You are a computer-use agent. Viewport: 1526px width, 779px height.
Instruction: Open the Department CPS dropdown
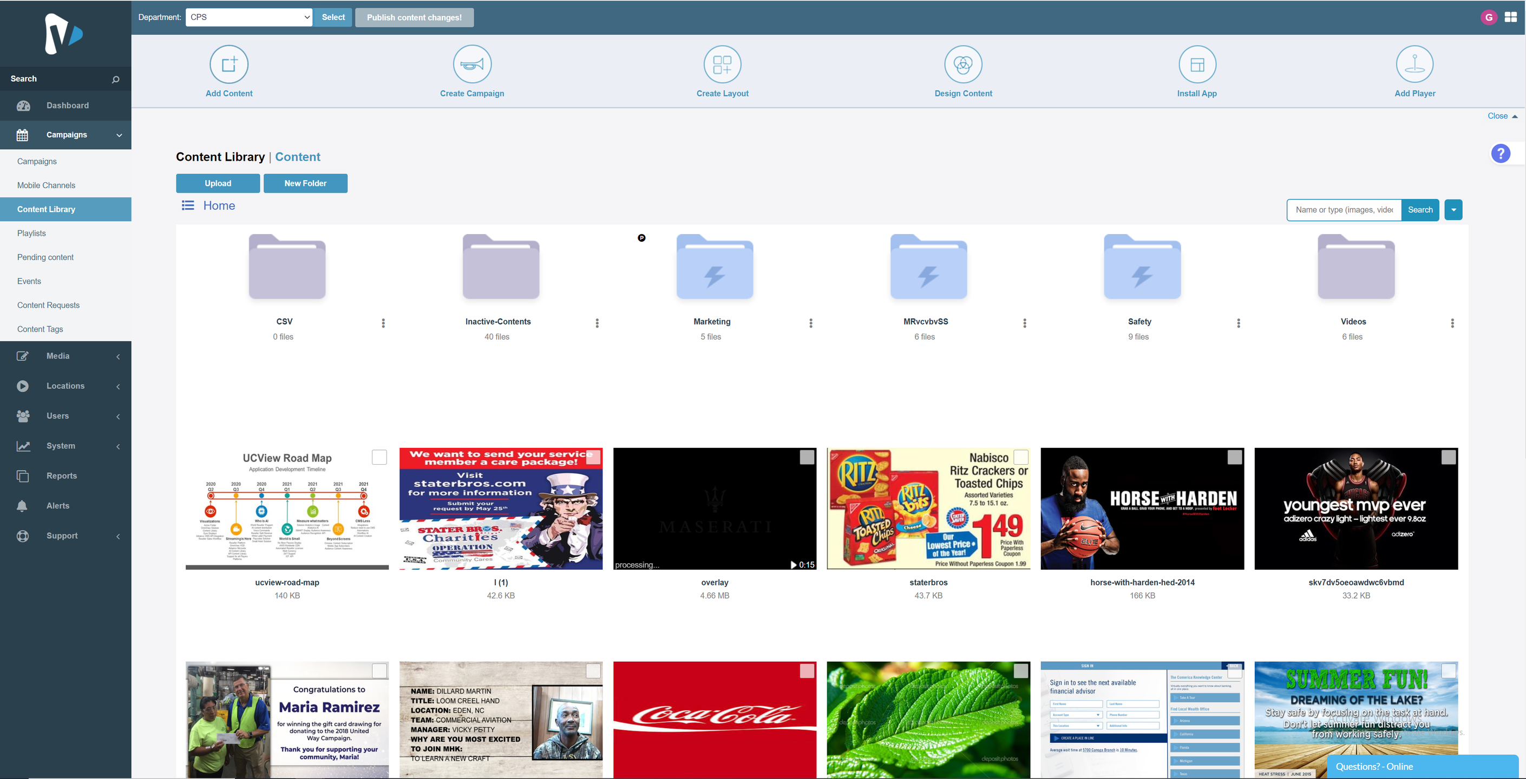pyautogui.click(x=249, y=17)
